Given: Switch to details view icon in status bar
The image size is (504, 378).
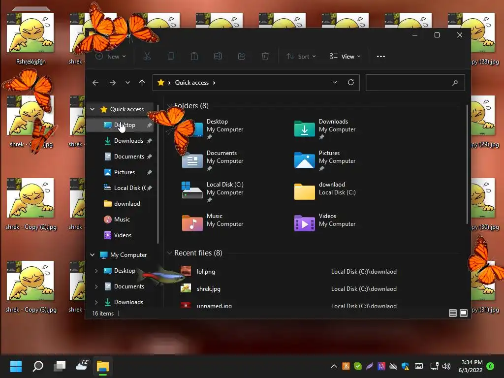Looking at the screenshot, I should coord(453,313).
